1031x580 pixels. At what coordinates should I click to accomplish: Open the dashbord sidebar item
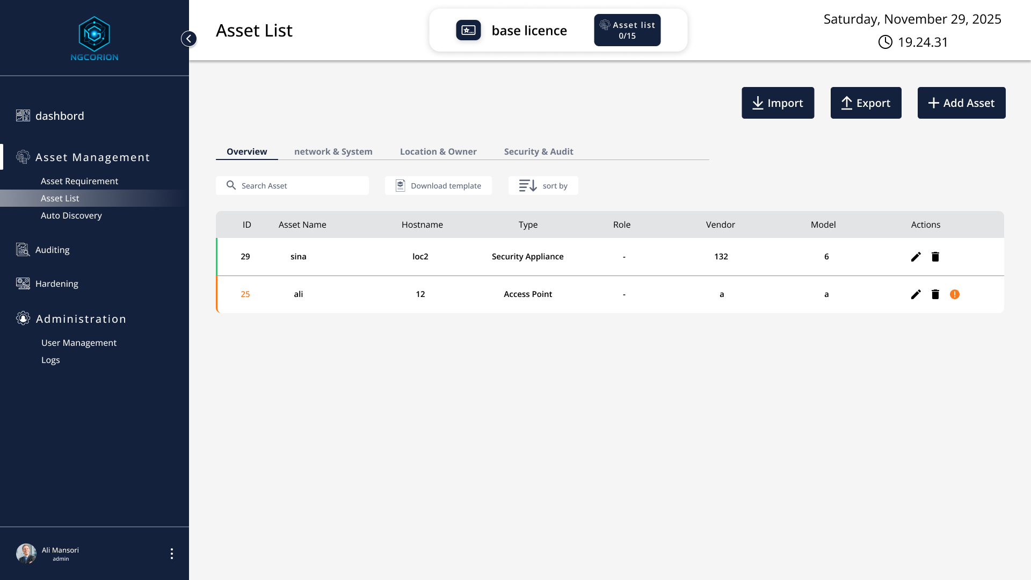[59, 115]
